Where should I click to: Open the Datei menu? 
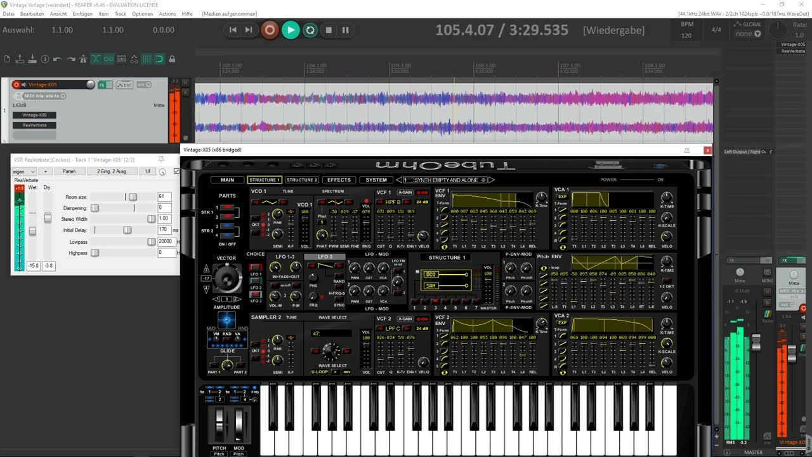point(8,13)
